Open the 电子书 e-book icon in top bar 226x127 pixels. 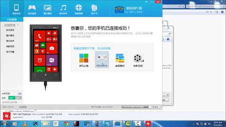click(x=94, y=10)
